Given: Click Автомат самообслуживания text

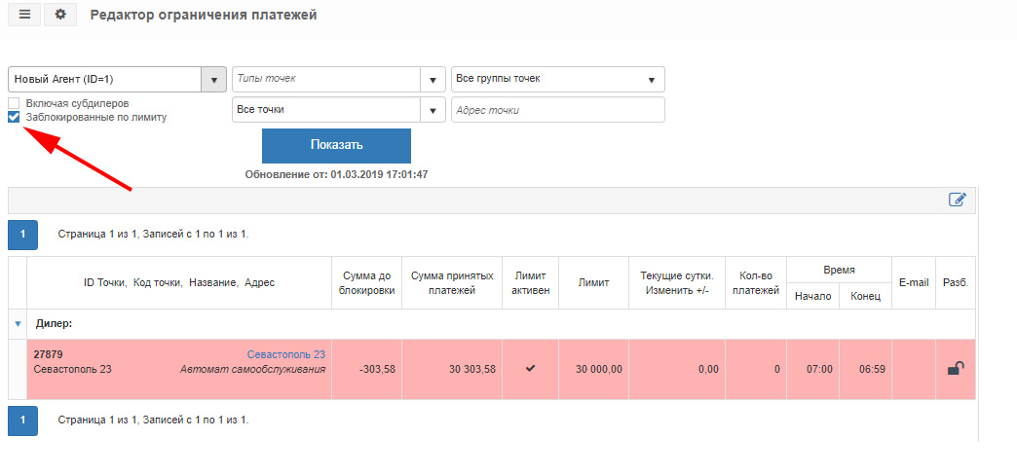Looking at the screenshot, I should pos(252,369).
